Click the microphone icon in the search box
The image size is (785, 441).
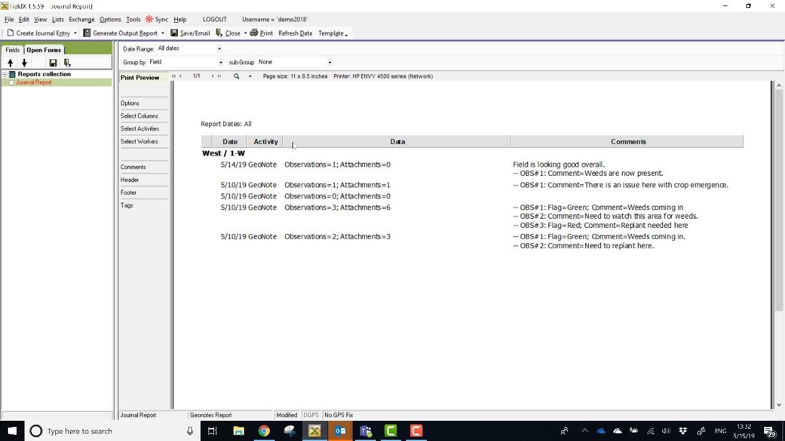coord(190,431)
